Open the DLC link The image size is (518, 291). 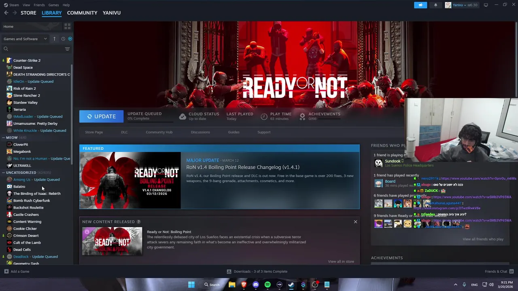pos(124,132)
